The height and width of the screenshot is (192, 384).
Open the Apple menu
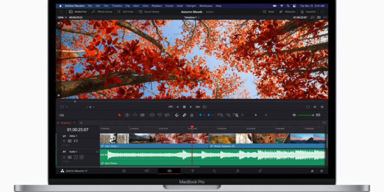tap(60, 6)
